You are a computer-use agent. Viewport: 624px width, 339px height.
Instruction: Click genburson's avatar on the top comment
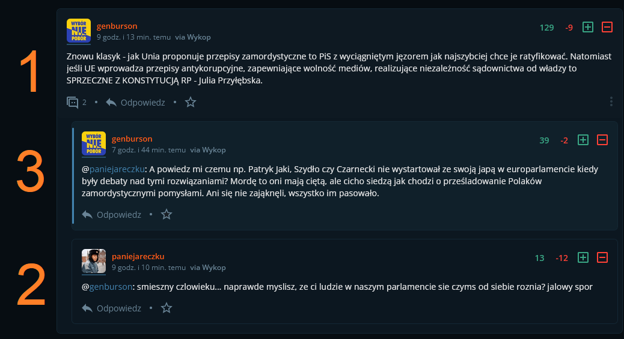coord(79,31)
